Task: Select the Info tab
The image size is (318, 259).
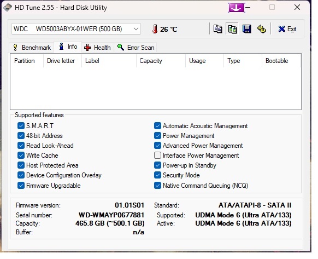Action: click(x=68, y=47)
